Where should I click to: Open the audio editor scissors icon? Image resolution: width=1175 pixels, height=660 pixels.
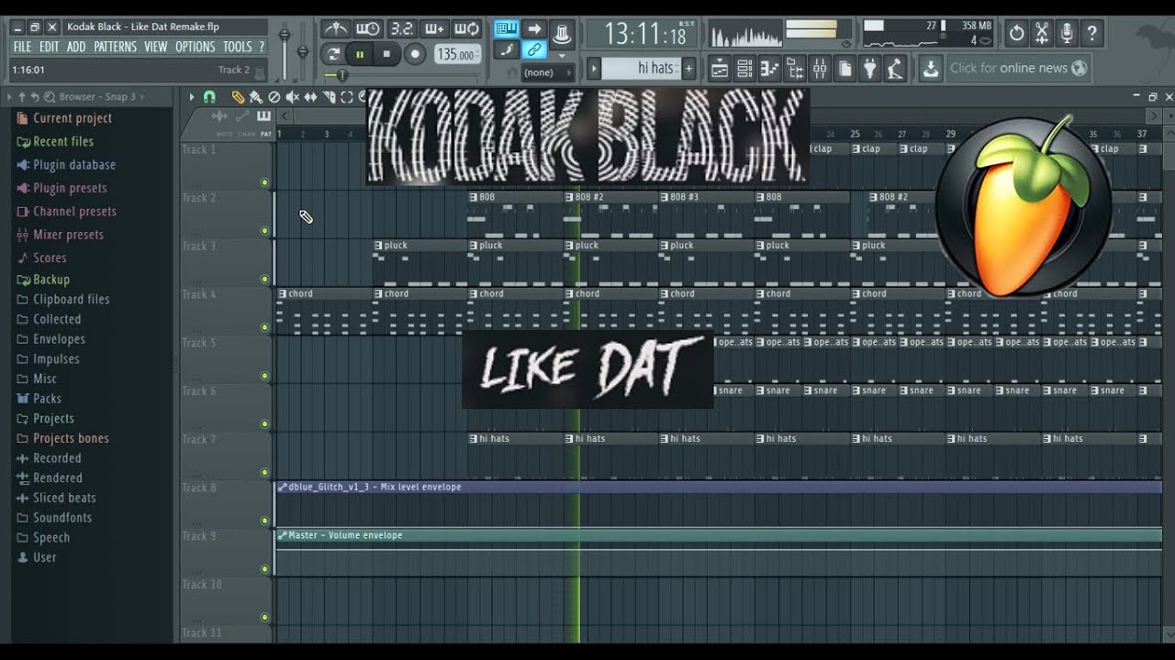point(1042,34)
